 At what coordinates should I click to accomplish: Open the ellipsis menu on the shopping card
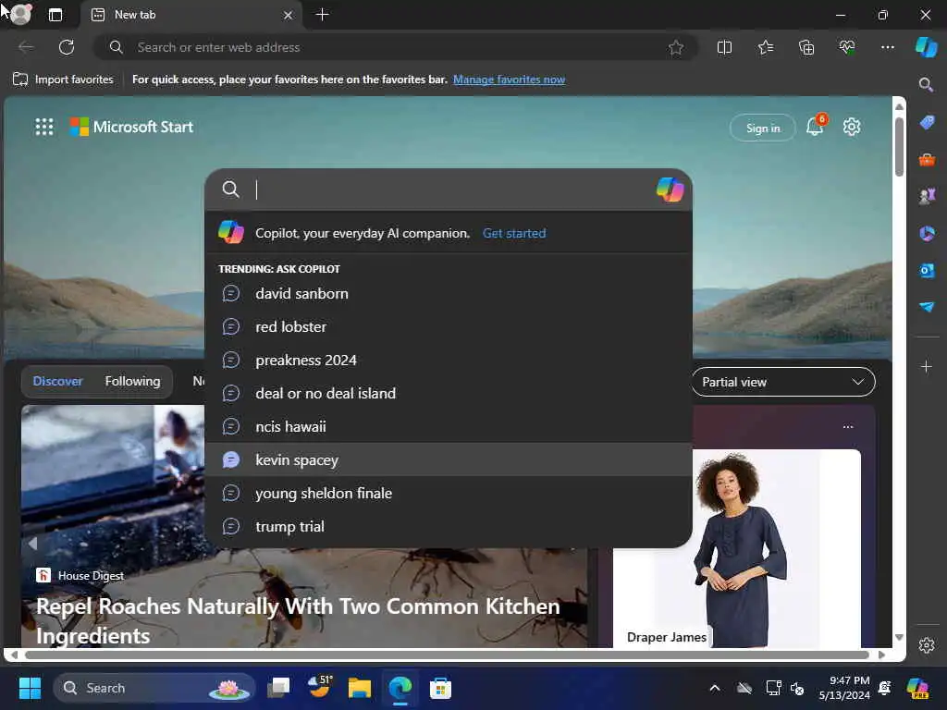click(848, 427)
